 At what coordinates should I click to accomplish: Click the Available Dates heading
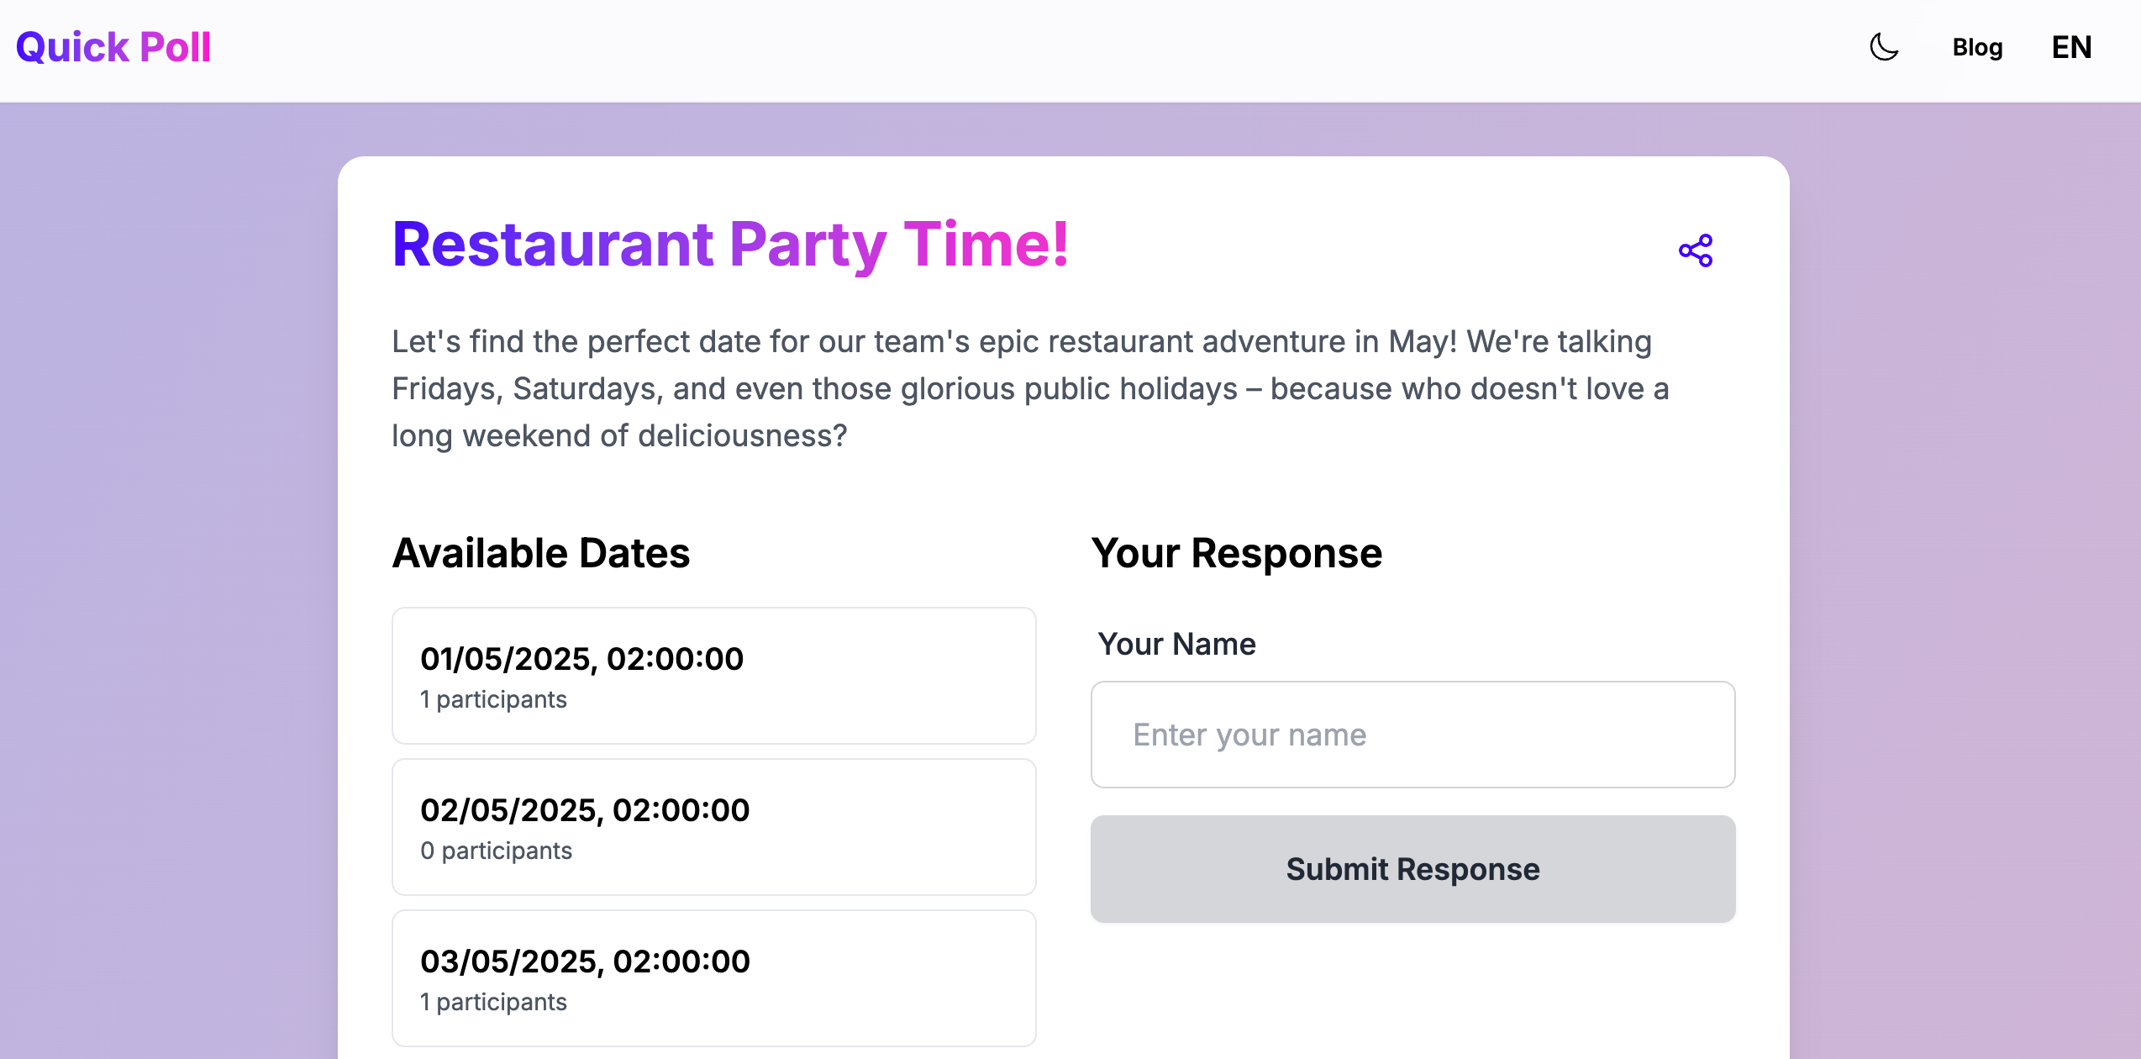tap(541, 553)
